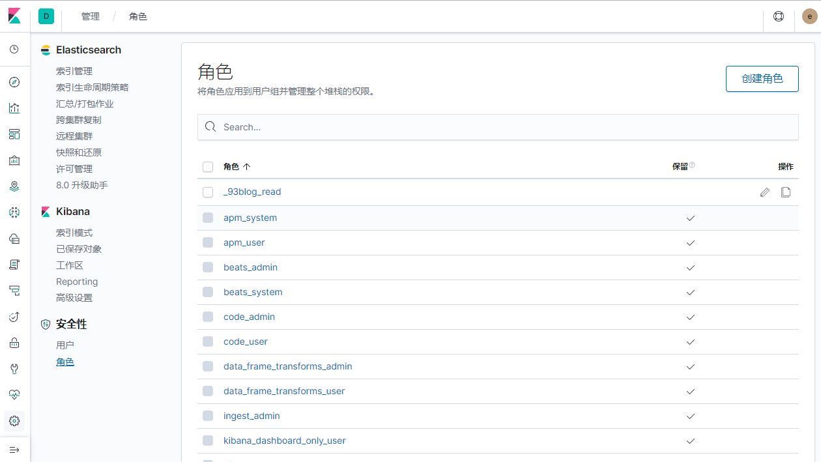Edit the _93blog_read role pencil icon

tap(765, 192)
